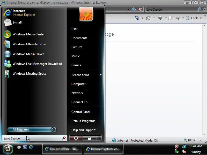Click Show Desktop quick launch icon
This screenshot has height=155, width=207.
(x=19, y=147)
